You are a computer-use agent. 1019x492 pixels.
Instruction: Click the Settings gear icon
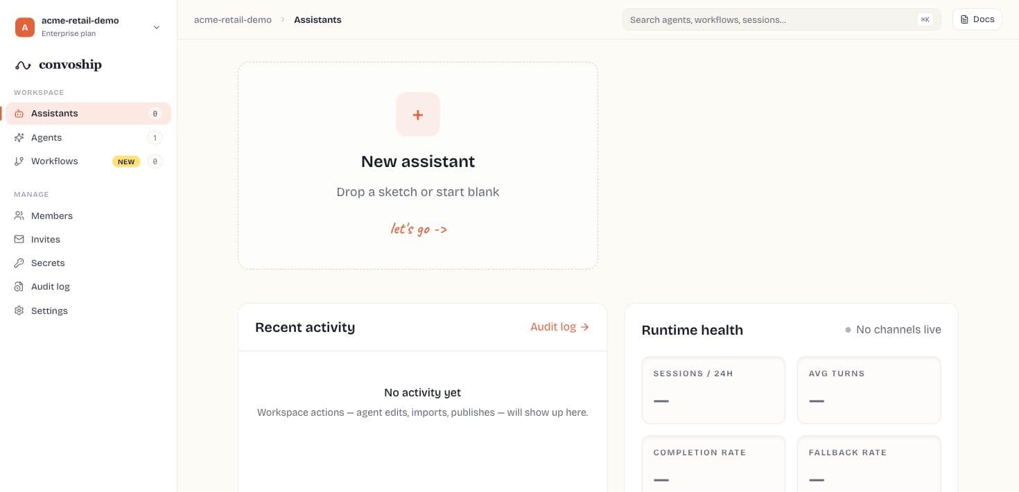19,311
